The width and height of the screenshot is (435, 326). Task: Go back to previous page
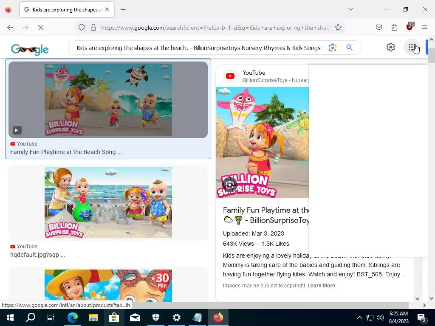10,28
